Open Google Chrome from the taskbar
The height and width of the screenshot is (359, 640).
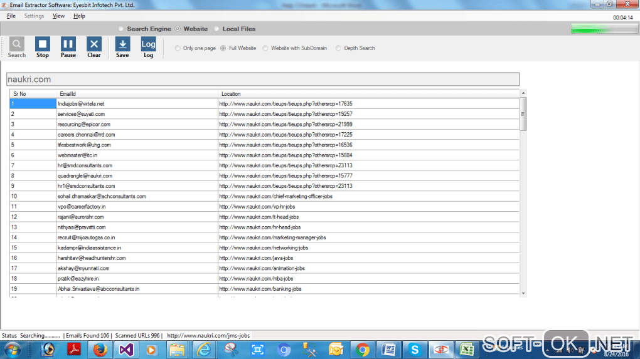pyautogui.click(x=362, y=350)
